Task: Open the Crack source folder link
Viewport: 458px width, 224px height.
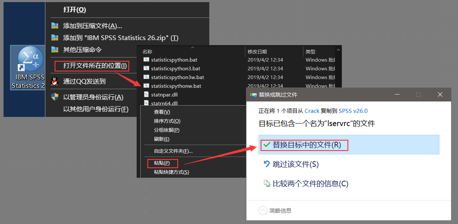Action: coord(312,111)
